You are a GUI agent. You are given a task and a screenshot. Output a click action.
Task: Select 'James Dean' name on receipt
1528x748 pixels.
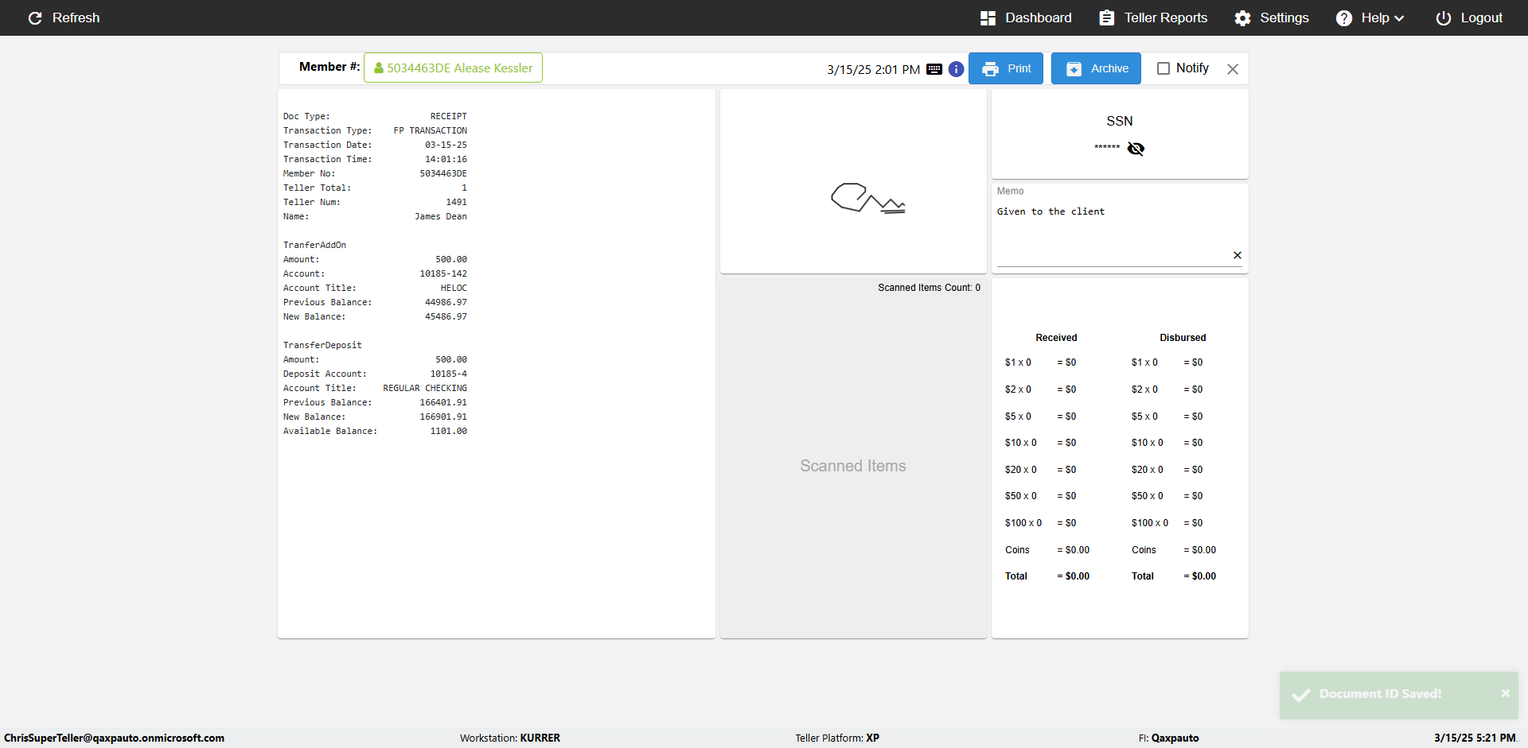pos(441,216)
